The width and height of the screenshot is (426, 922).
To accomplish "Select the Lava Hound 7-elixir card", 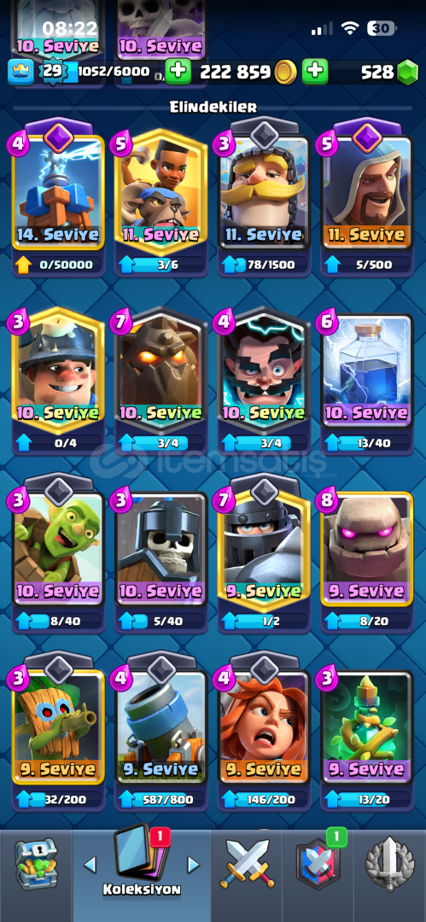I will [160, 370].
